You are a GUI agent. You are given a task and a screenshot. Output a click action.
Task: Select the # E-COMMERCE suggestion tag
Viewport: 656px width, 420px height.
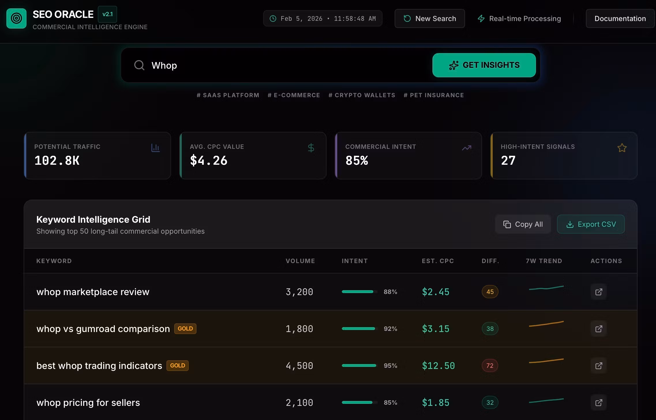(294, 95)
